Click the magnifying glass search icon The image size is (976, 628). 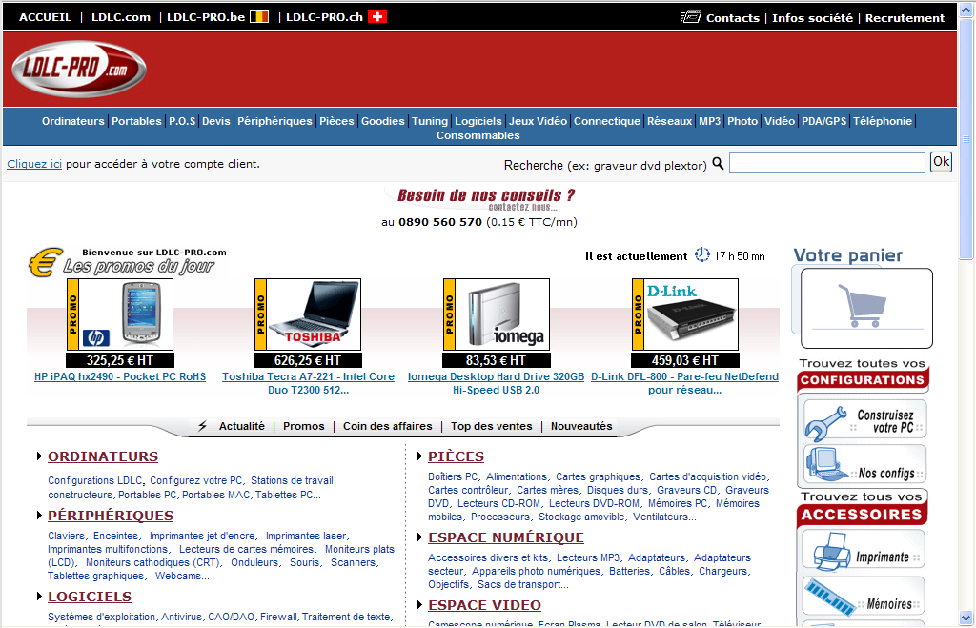click(x=718, y=164)
